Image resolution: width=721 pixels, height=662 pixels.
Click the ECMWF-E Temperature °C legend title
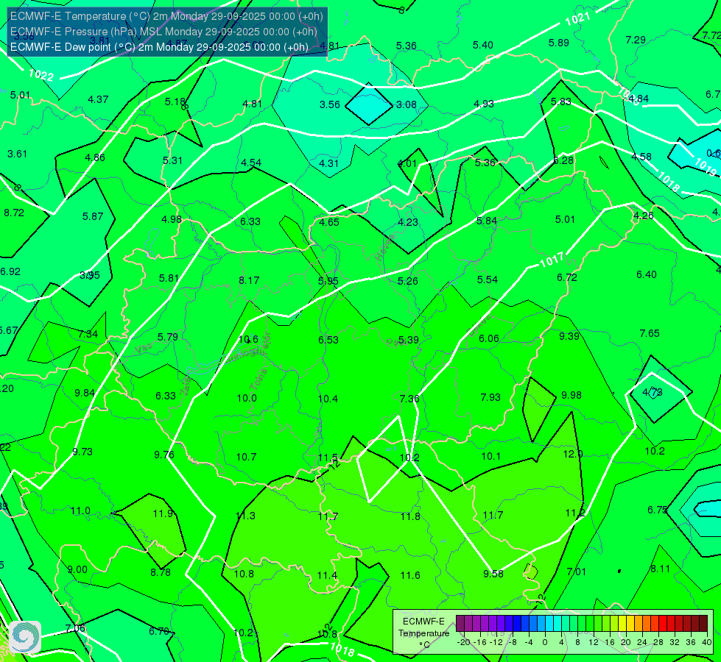[423, 633]
